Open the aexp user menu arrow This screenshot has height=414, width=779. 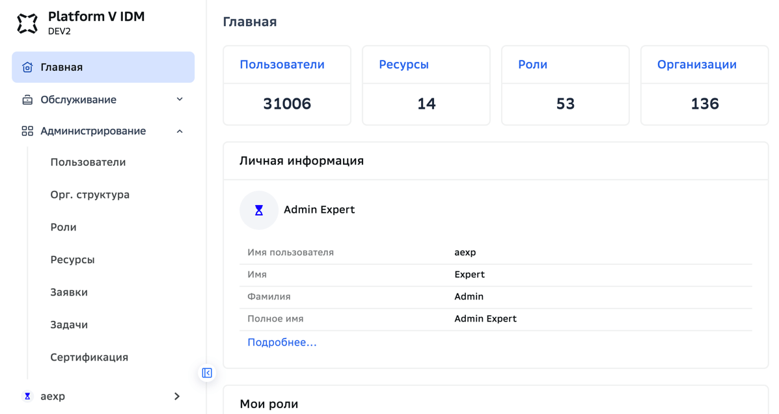point(177,396)
